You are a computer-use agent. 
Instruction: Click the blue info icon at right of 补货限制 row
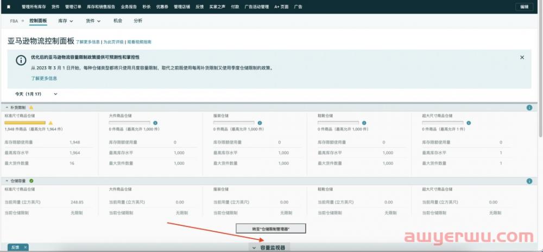[529, 108]
